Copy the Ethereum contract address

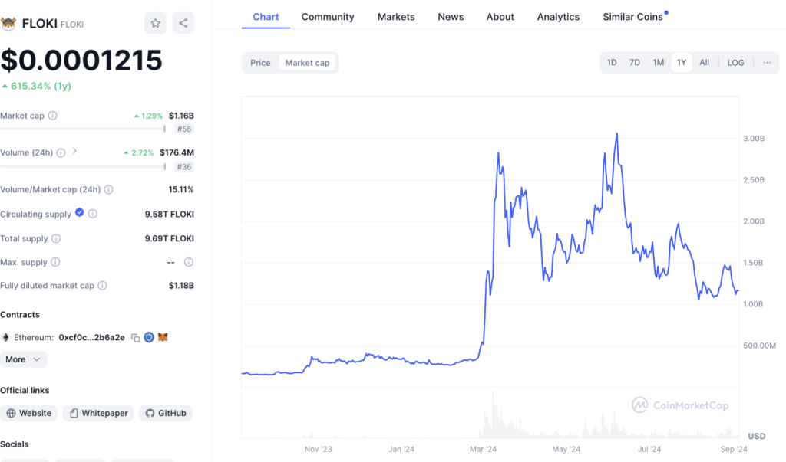click(135, 337)
